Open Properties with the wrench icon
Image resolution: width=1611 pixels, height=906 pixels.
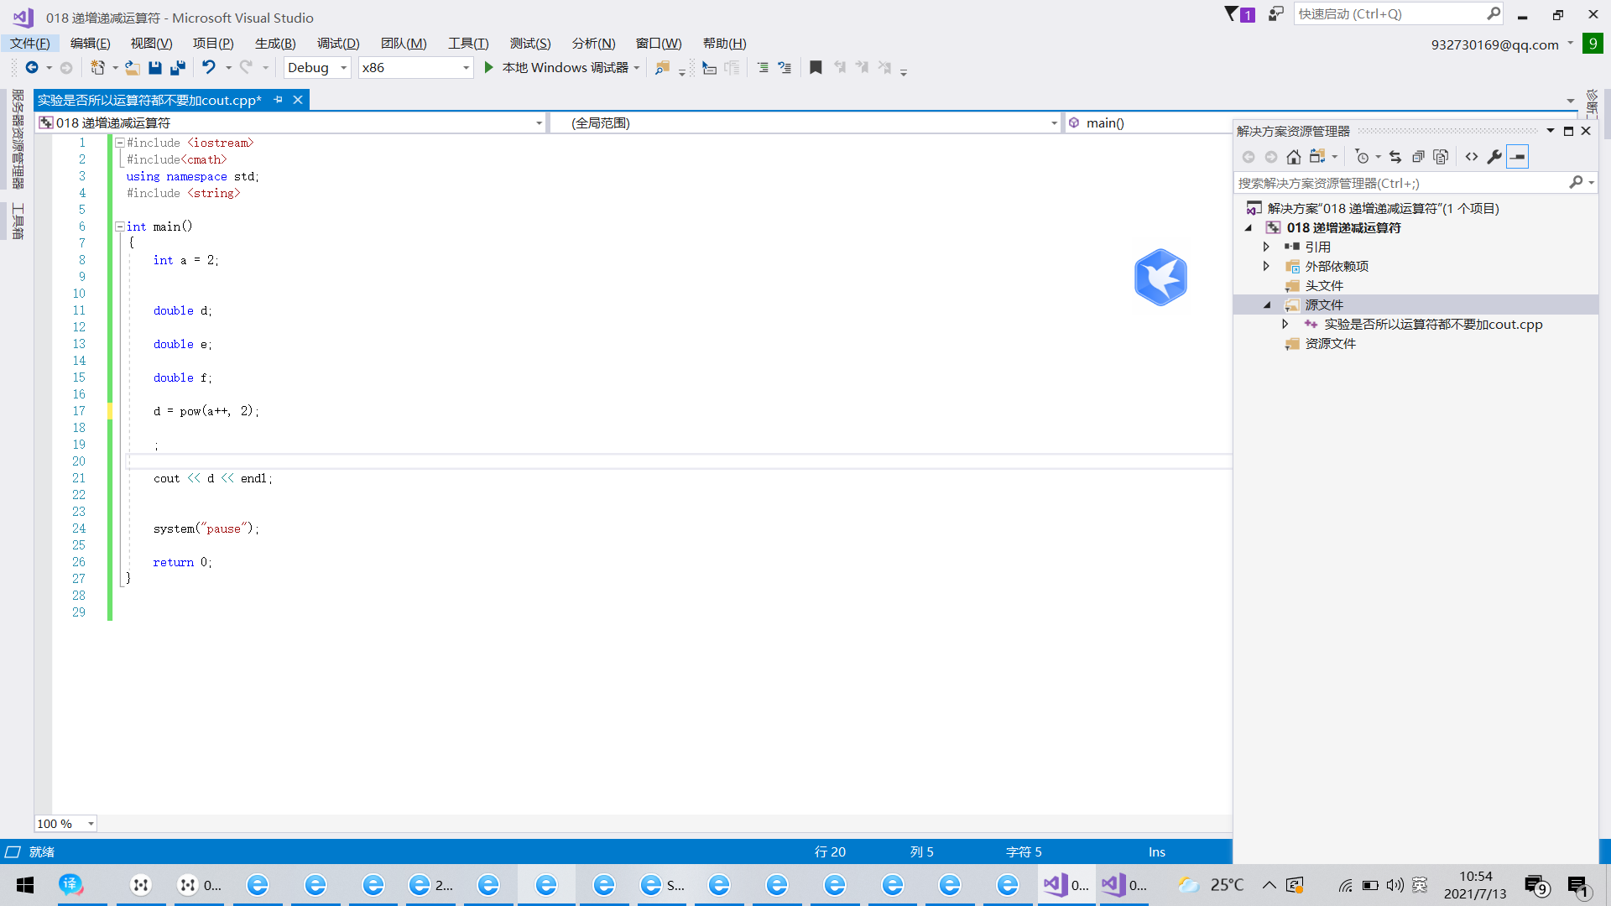[x=1494, y=157]
